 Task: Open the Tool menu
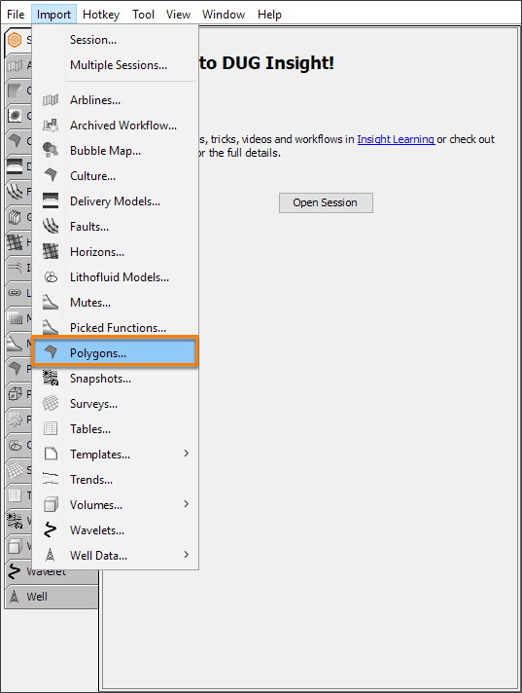pyautogui.click(x=143, y=15)
